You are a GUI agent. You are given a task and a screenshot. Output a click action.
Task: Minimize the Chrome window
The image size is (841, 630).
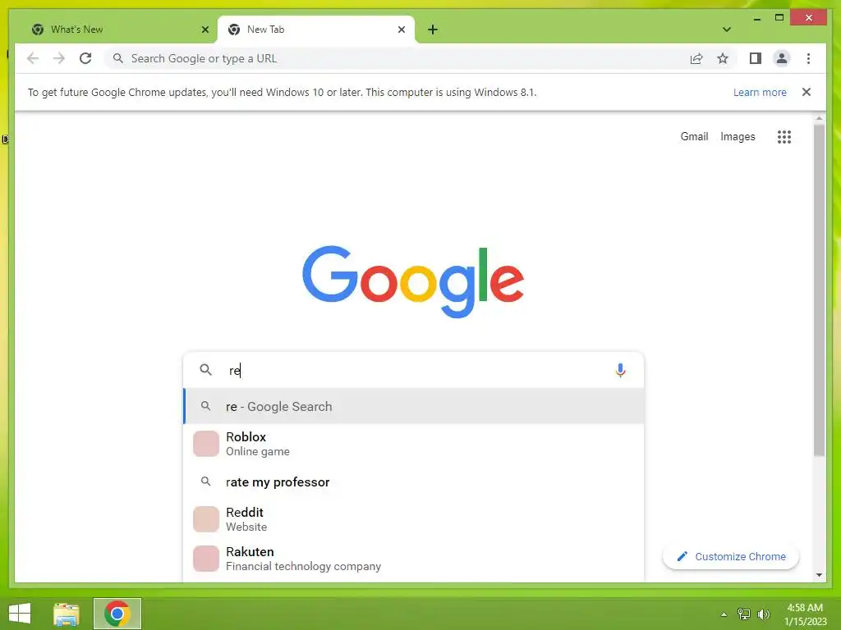pos(756,18)
